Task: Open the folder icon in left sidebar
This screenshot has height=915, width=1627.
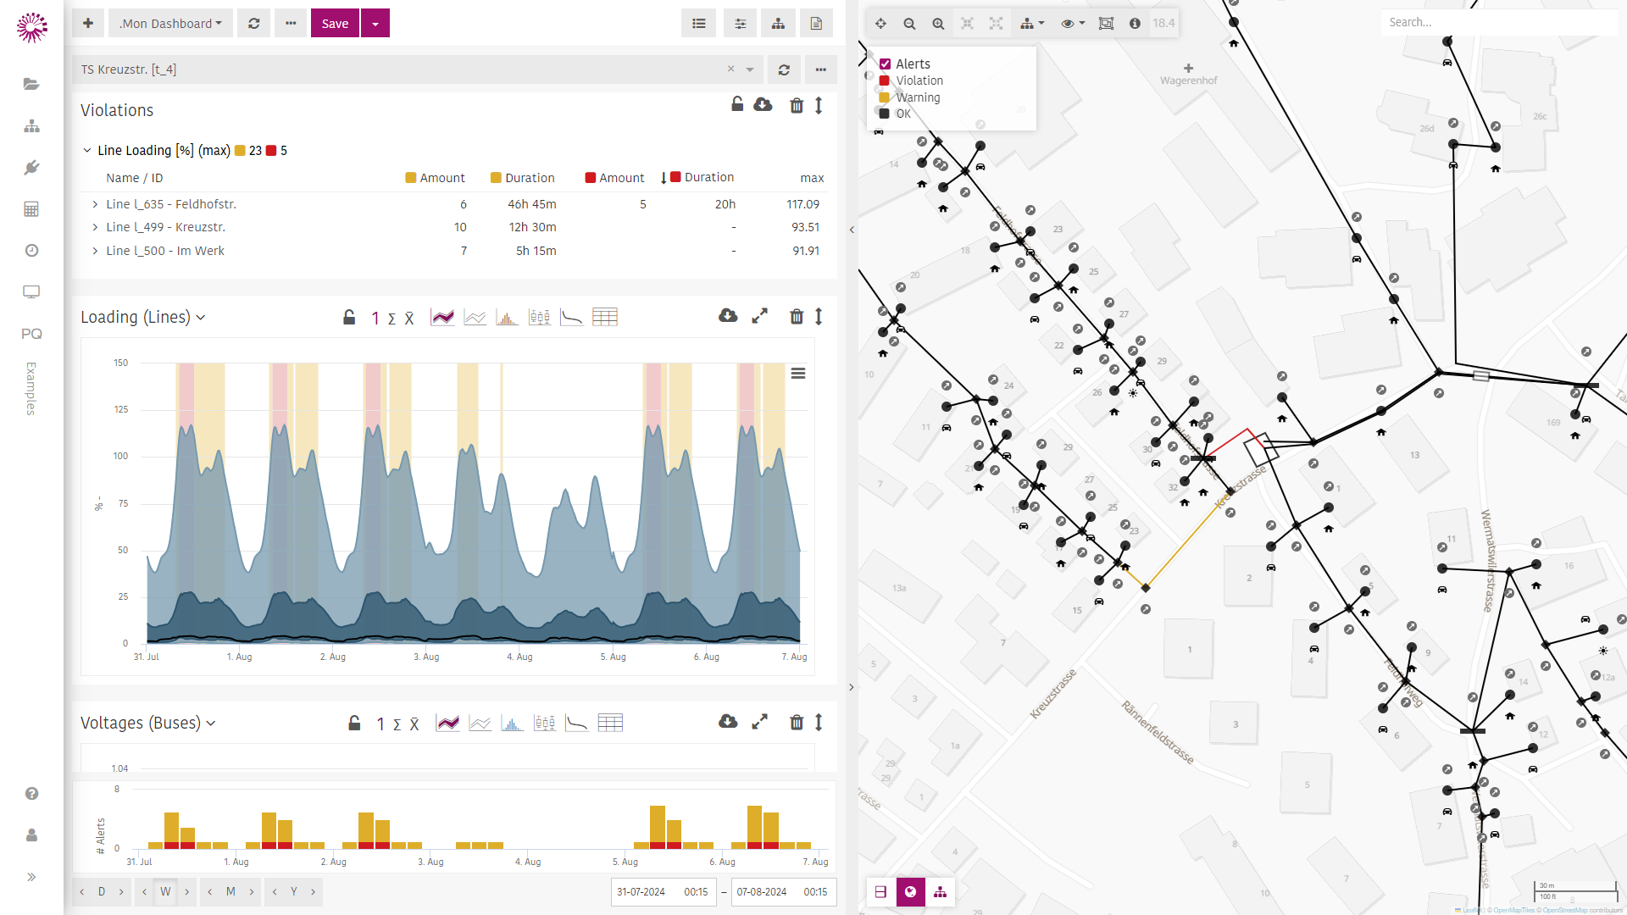Action: tap(31, 84)
